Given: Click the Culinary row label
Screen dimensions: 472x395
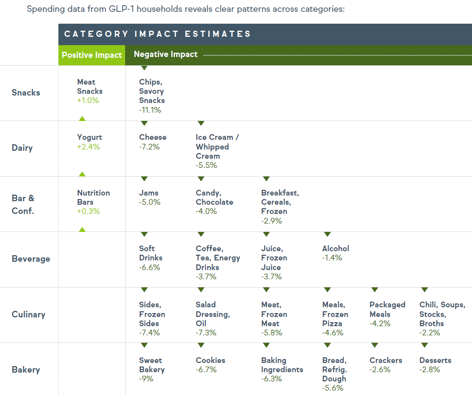Looking at the screenshot, I should pos(29,314).
